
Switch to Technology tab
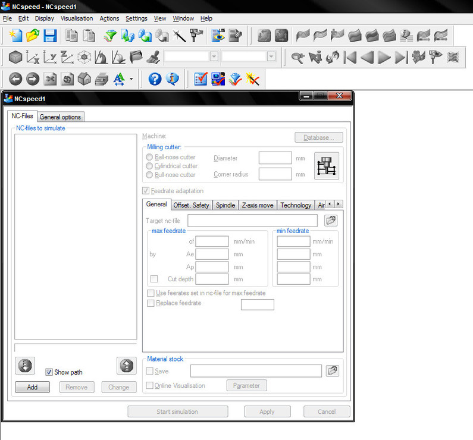pos(296,205)
